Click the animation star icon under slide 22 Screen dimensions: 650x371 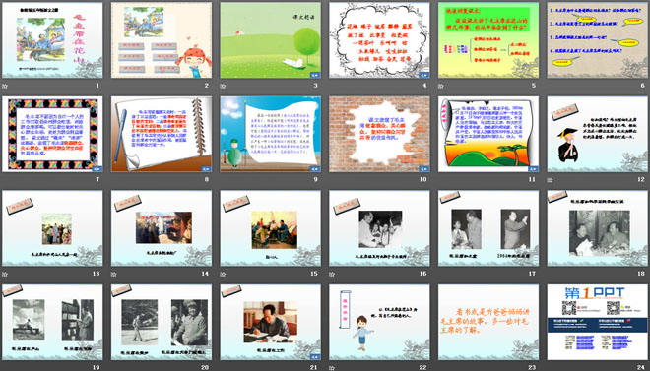click(332, 368)
